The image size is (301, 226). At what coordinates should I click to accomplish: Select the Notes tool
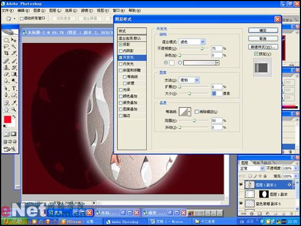[6, 103]
